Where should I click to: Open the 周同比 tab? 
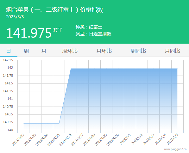(138, 51)
